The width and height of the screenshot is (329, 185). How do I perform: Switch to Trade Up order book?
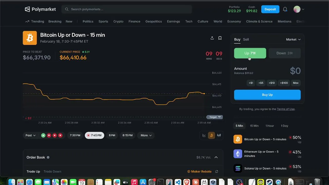click(x=33, y=171)
